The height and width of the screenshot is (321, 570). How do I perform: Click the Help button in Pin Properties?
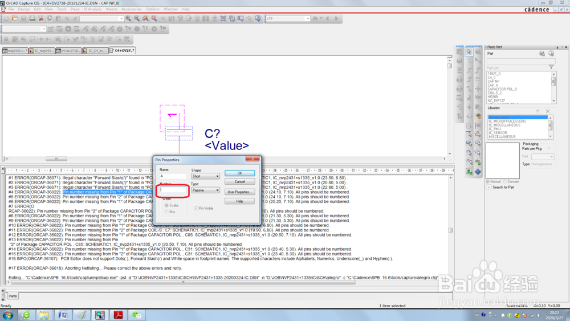(x=239, y=201)
